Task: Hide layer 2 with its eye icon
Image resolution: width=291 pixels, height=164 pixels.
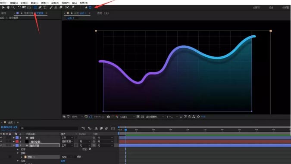Action: (x=1, y=141)
